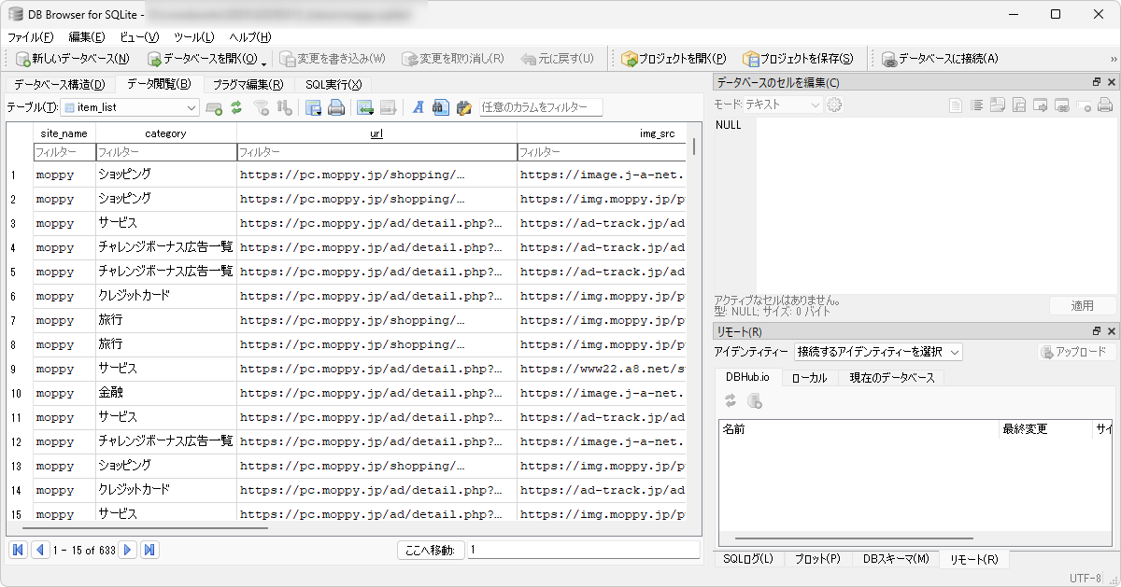Open the Help menu (ヘルプ)

pyautogui.click(x=250, y=37)
